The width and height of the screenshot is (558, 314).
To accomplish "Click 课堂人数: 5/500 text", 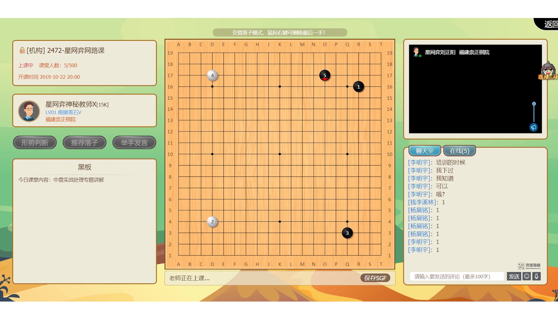I will [58, 65].
